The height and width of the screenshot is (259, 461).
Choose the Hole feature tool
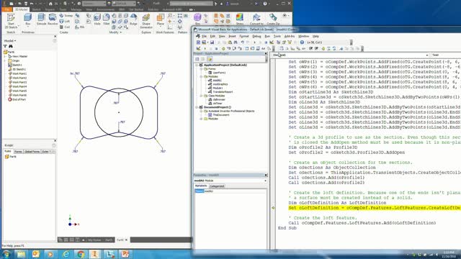97,19
